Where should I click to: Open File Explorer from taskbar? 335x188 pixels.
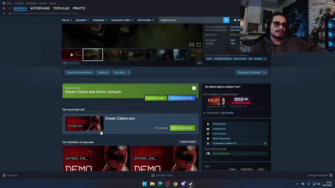pos(152,184)
